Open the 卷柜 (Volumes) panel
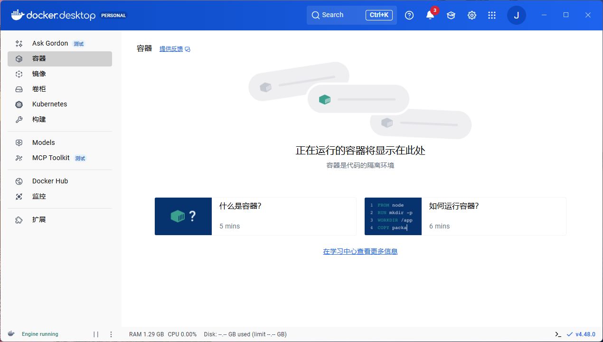The image size is (603, 342). (x=40, y=89)
